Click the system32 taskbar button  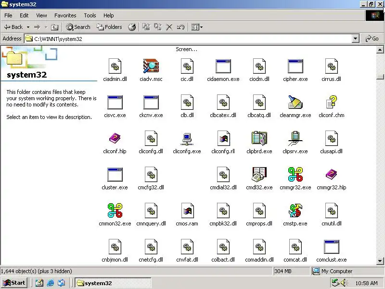point(113,283)
